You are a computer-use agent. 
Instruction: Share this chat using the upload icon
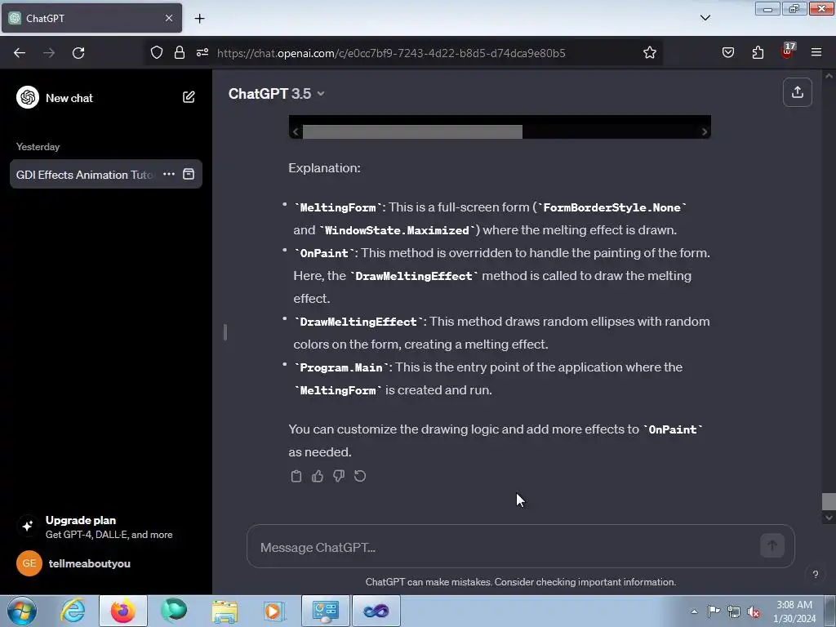797,92
